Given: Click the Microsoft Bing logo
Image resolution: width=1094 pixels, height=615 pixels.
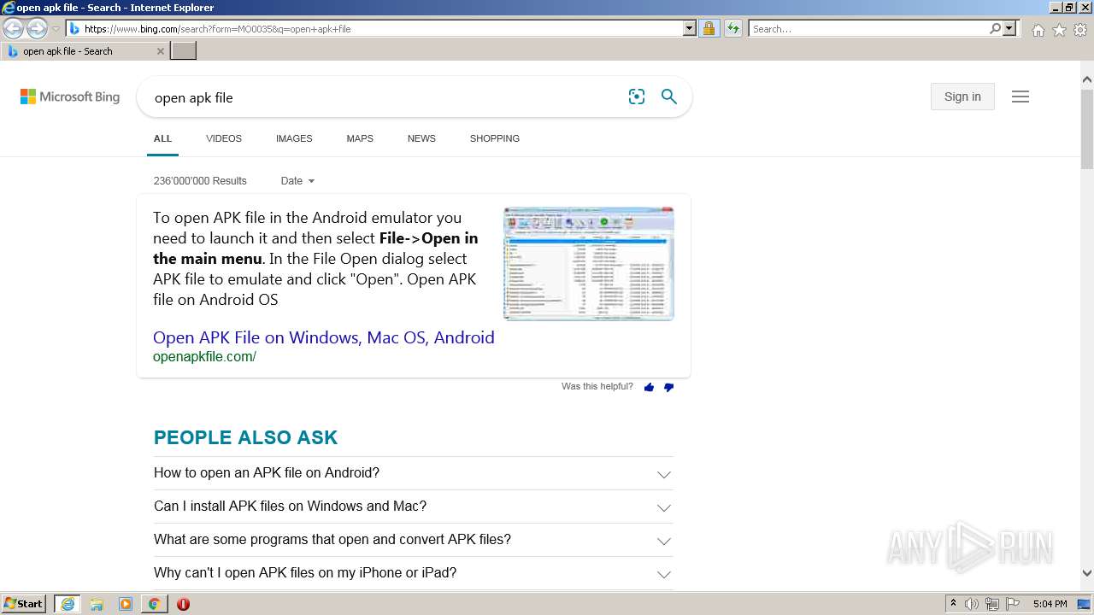Looking at the screenshot, I should click(70, 97).
